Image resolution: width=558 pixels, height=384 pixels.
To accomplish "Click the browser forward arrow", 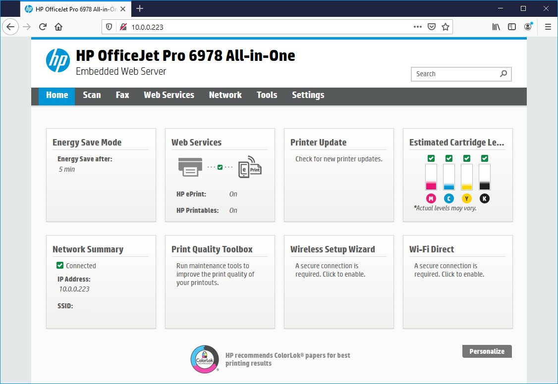I will (x=27, y=27).
